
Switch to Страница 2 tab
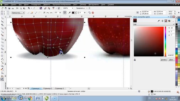point(48,89)
